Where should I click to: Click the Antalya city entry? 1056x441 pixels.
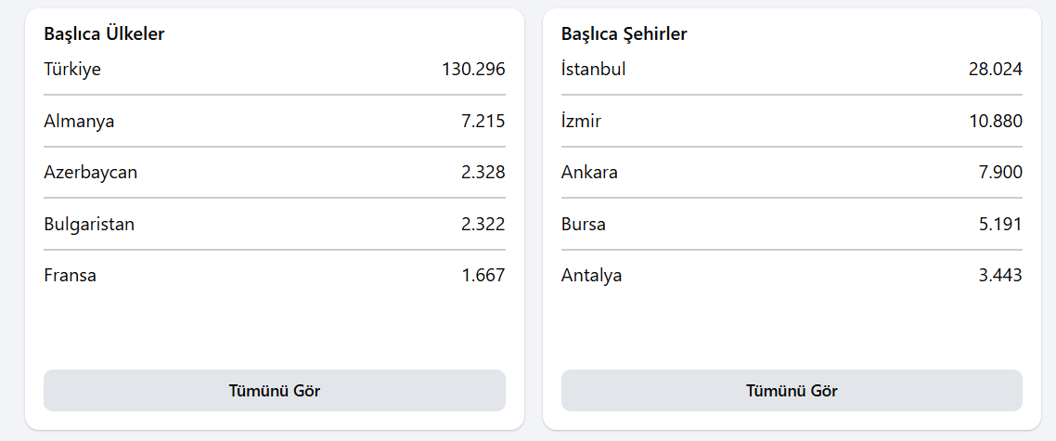(x=591, y=275)
